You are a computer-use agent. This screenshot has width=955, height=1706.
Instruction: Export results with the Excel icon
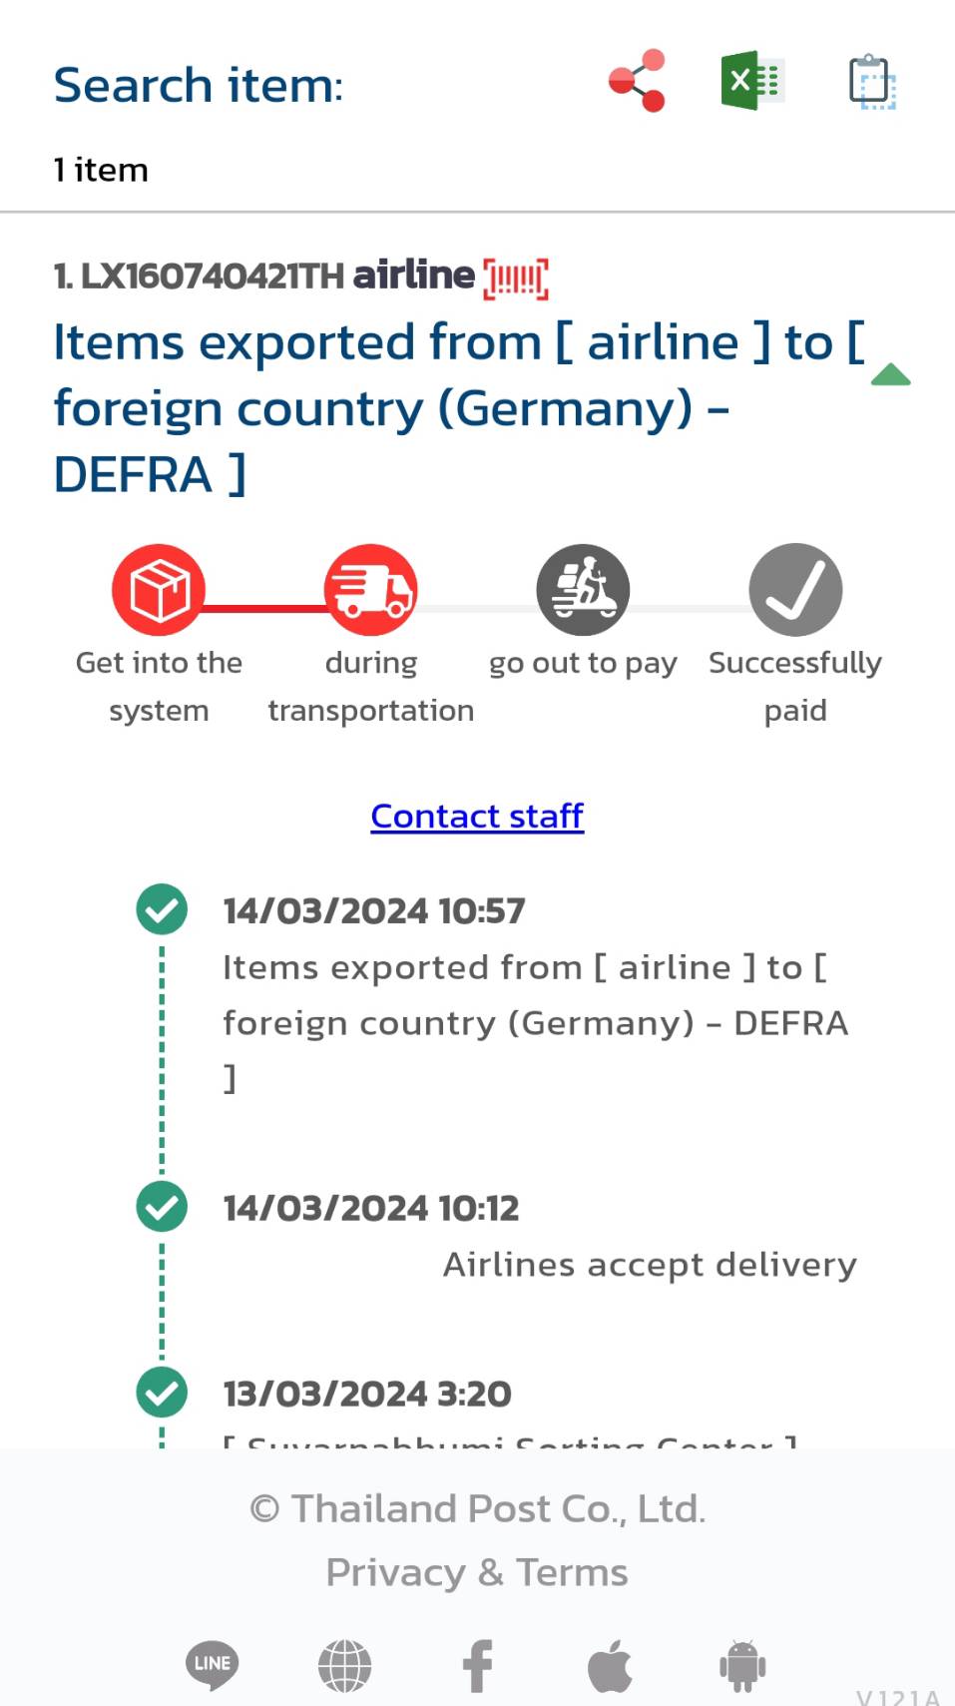tap(751, 80)
